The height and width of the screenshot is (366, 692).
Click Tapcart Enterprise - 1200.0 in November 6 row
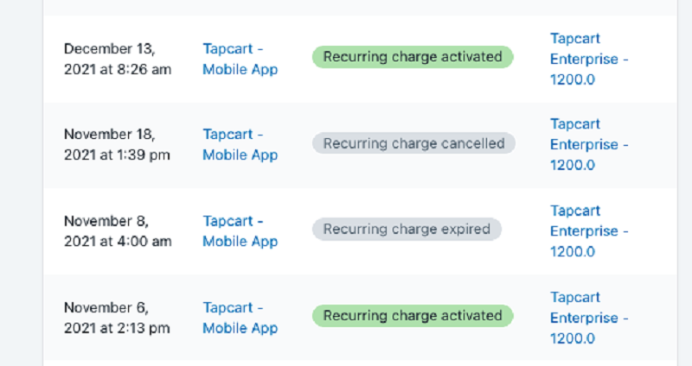point(589,318)
